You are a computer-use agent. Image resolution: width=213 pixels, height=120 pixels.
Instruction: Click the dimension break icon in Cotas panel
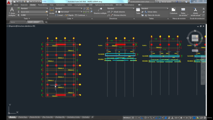[84, 8]
